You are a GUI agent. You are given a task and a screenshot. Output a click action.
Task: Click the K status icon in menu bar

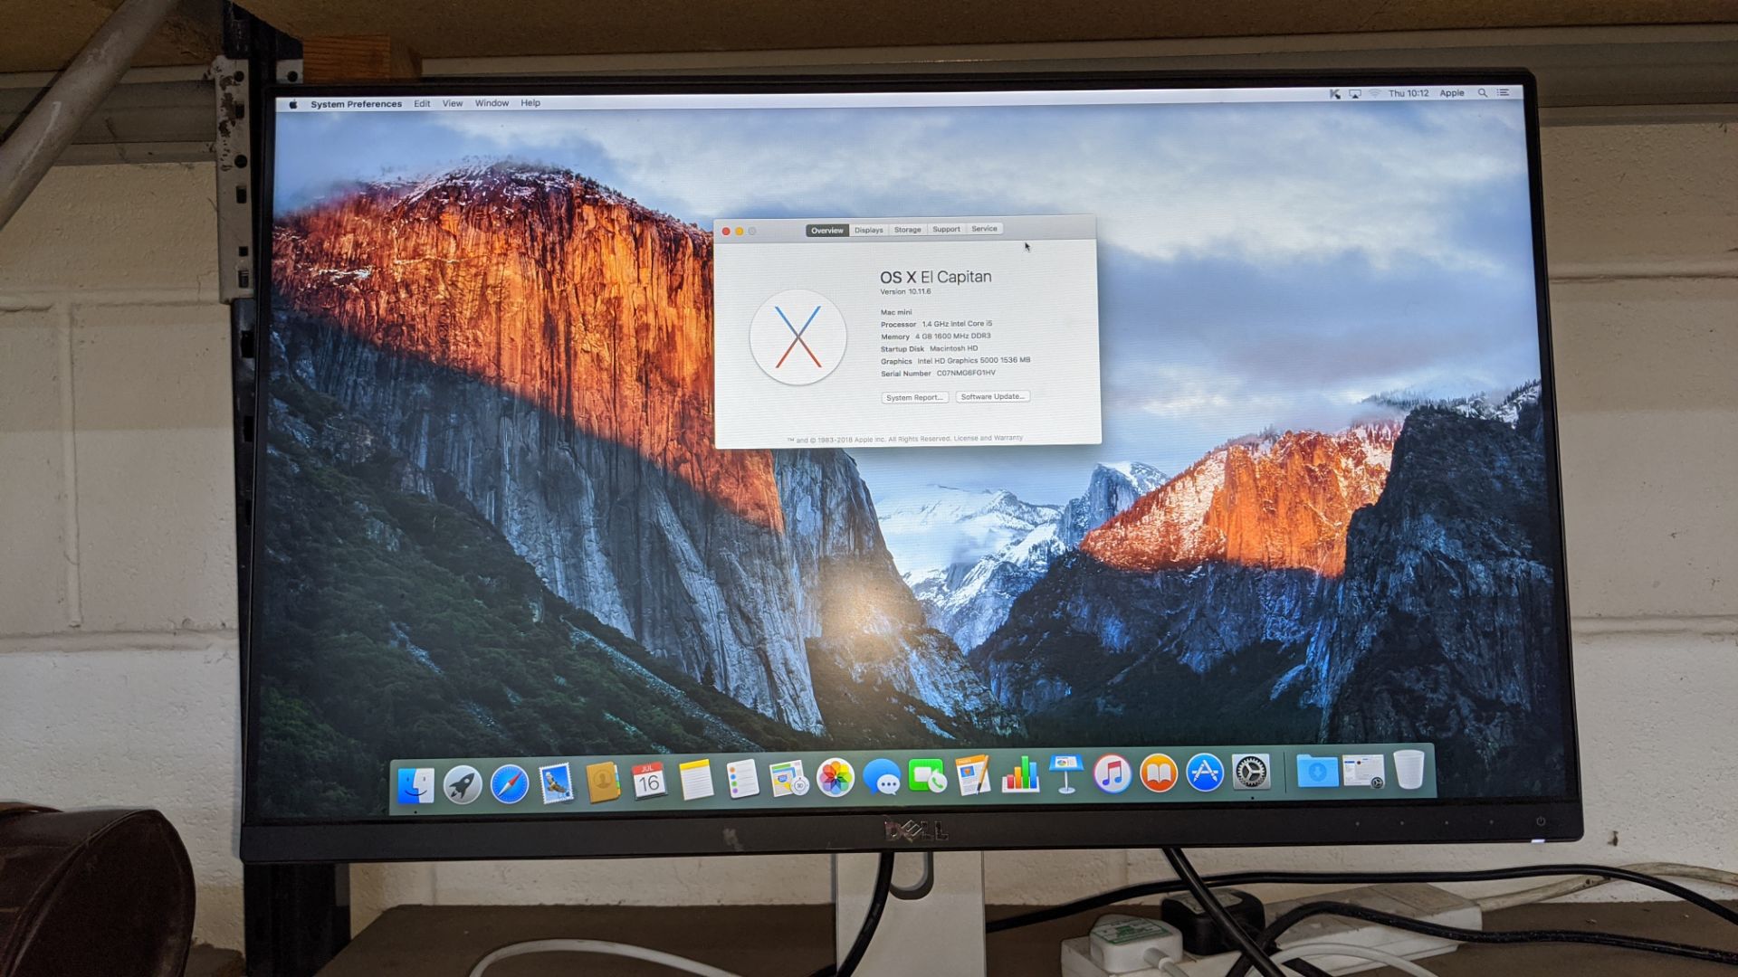coord(1334,94)
